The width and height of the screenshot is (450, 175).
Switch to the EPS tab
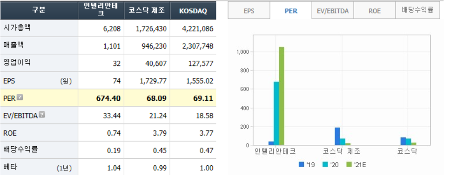[x=249, y=11]
